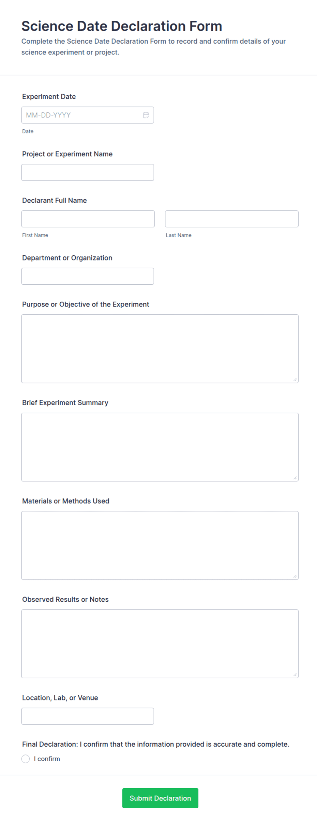Focus the Materials or Methods Used textarea

pos(160,545)
